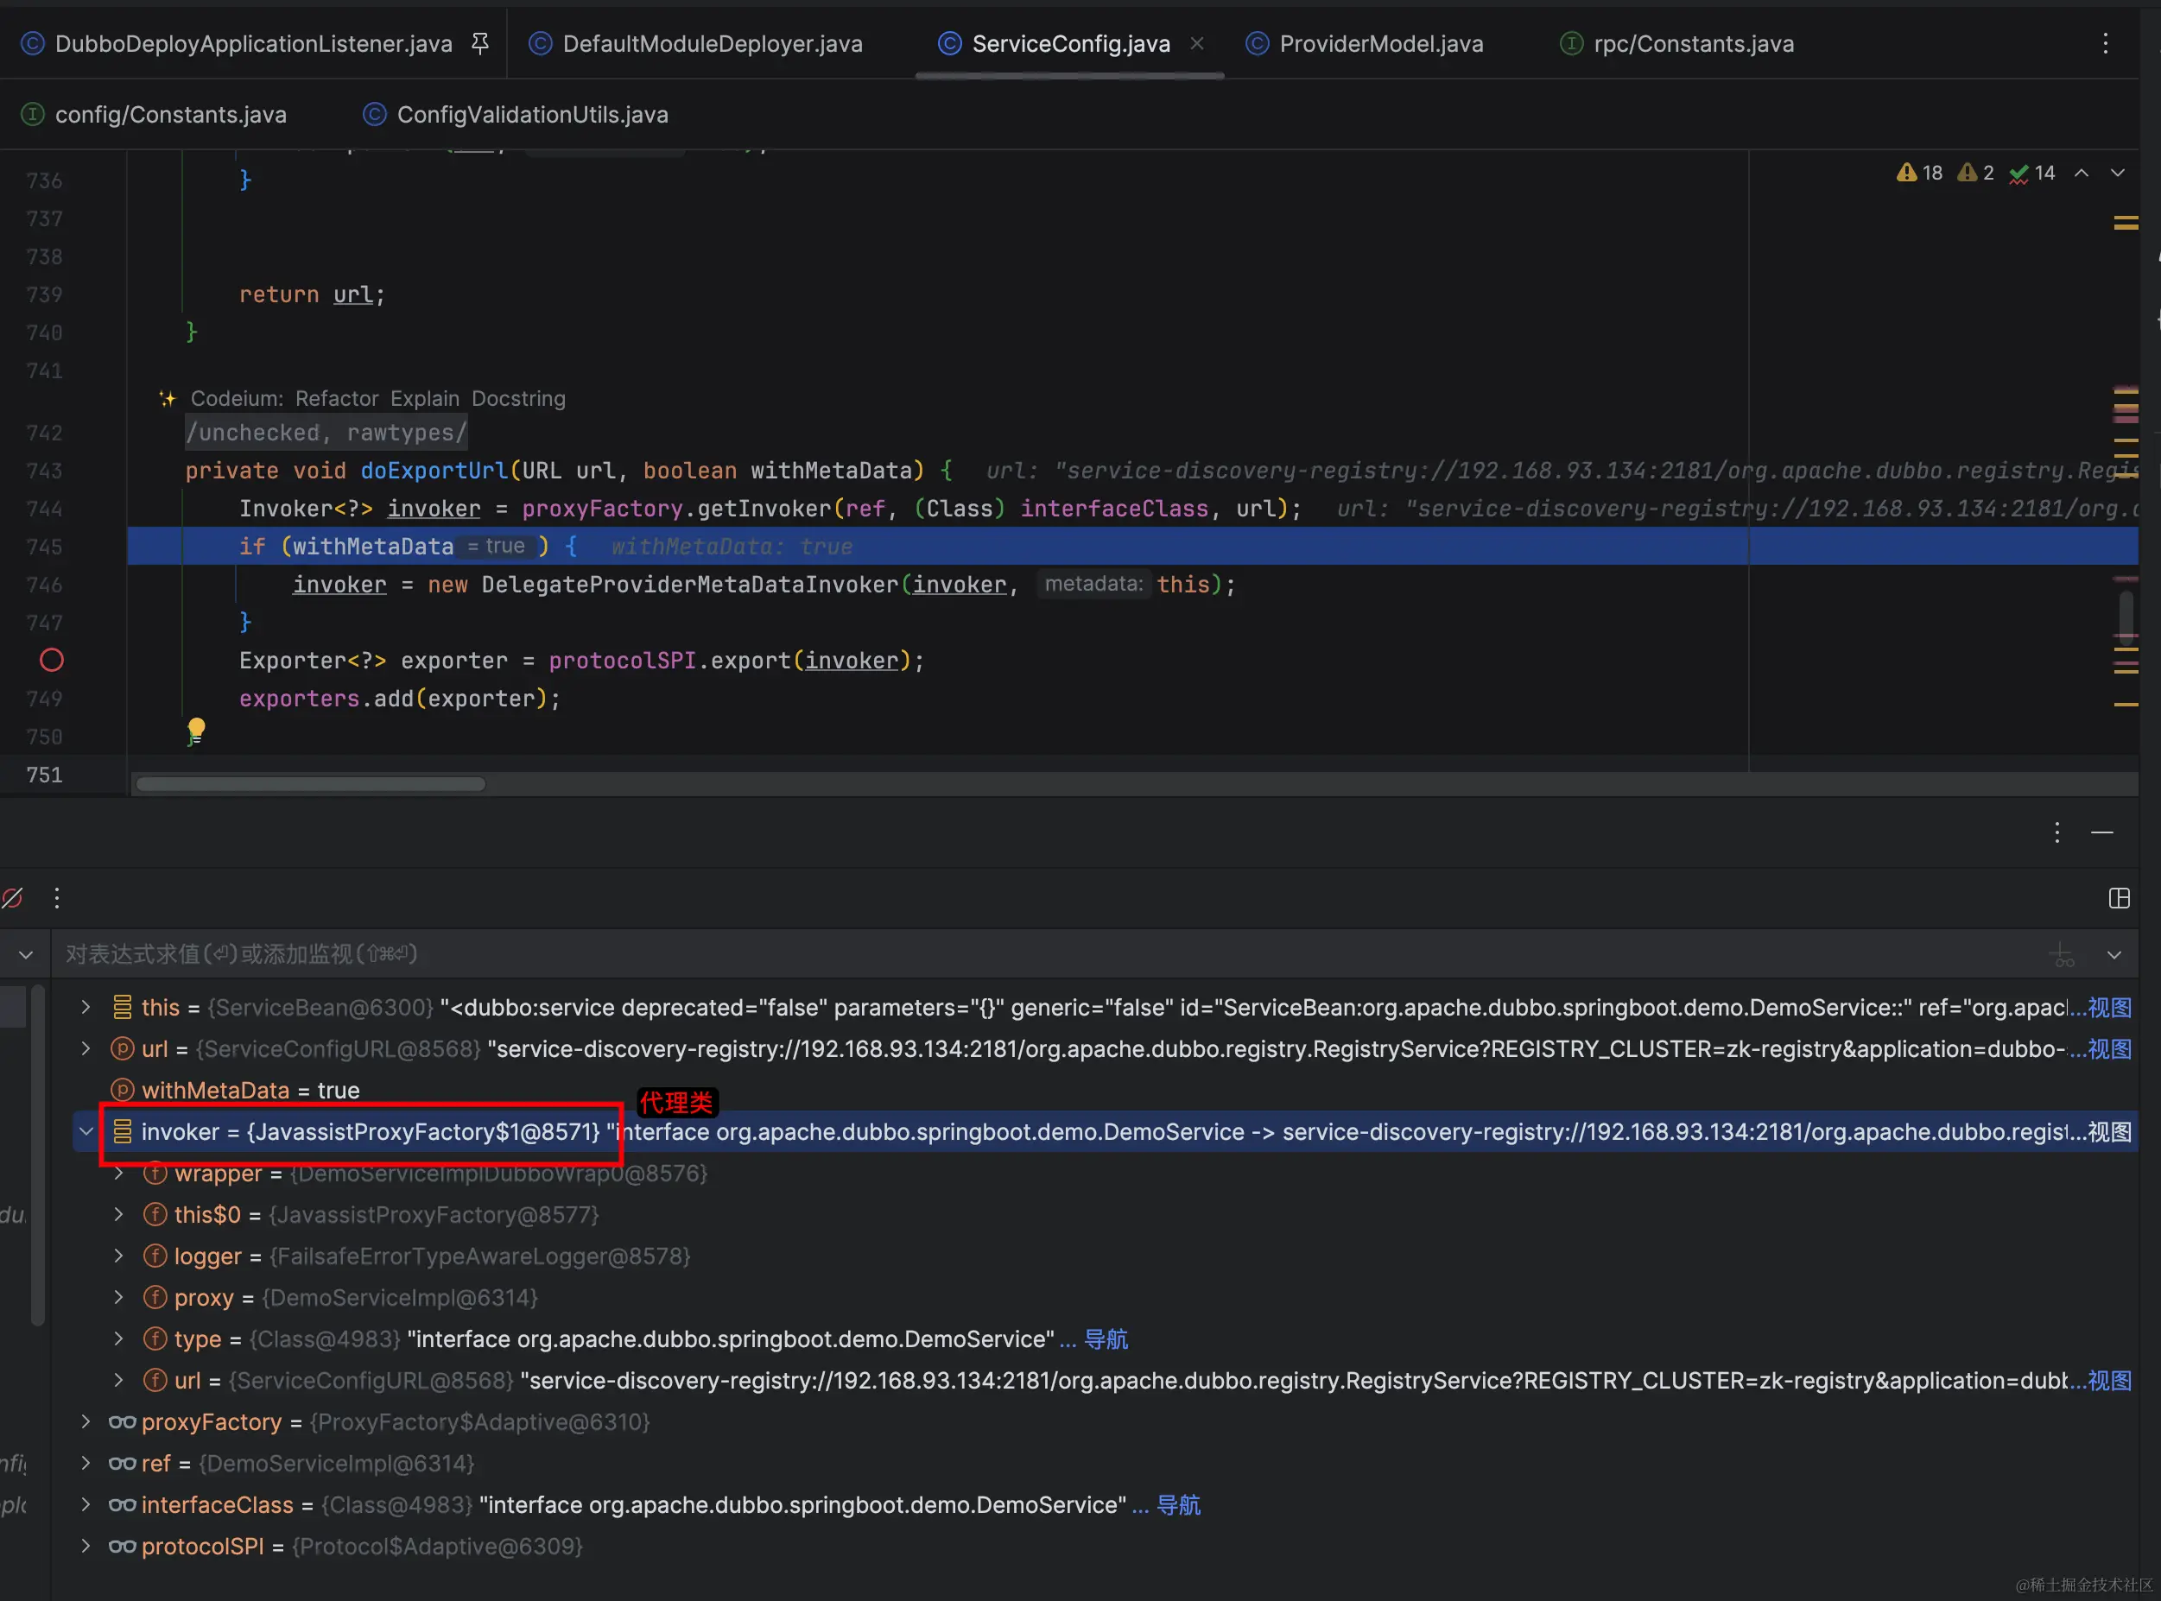Click the pin icon on DubboDeployApplicationListener tab
Viewport: 2161px width, 1601px height.
pyautogui.click(x=479, y=44)
